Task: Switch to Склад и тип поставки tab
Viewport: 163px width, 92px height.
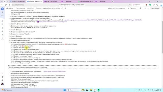Action: click(52, 2)
